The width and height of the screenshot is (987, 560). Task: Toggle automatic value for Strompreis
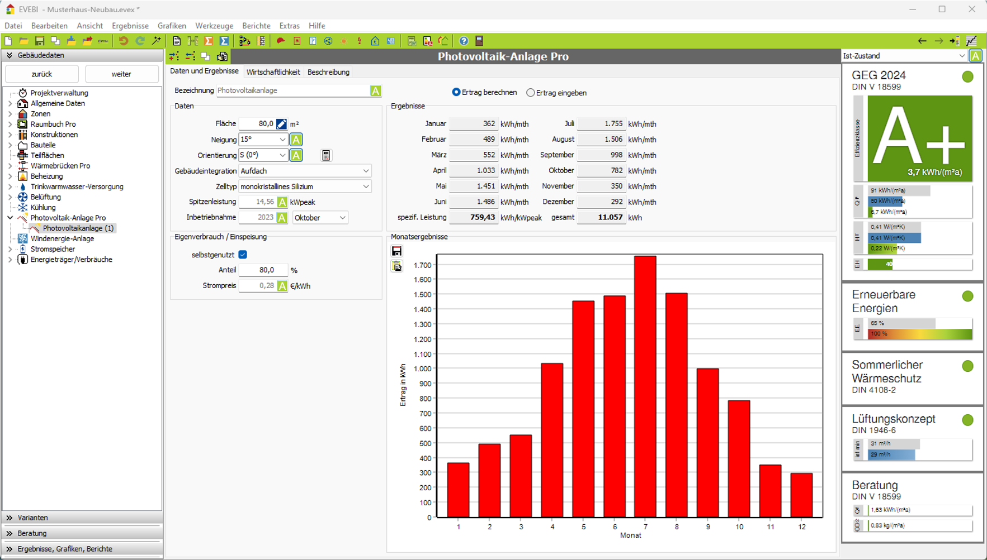[x=282, y=286]
